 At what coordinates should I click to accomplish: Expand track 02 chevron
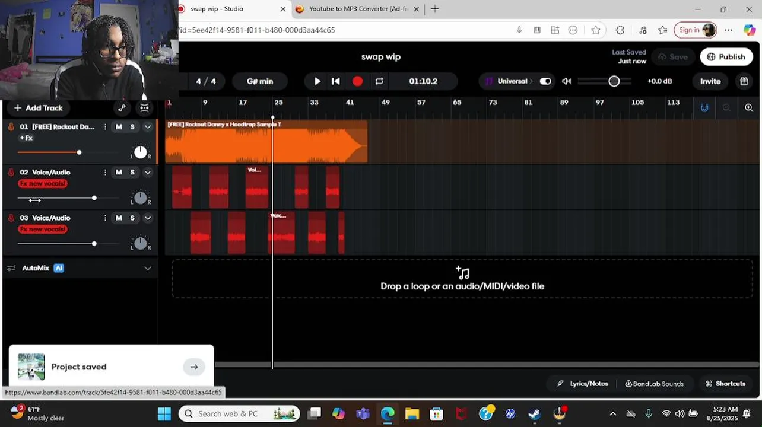coord(148,173)
